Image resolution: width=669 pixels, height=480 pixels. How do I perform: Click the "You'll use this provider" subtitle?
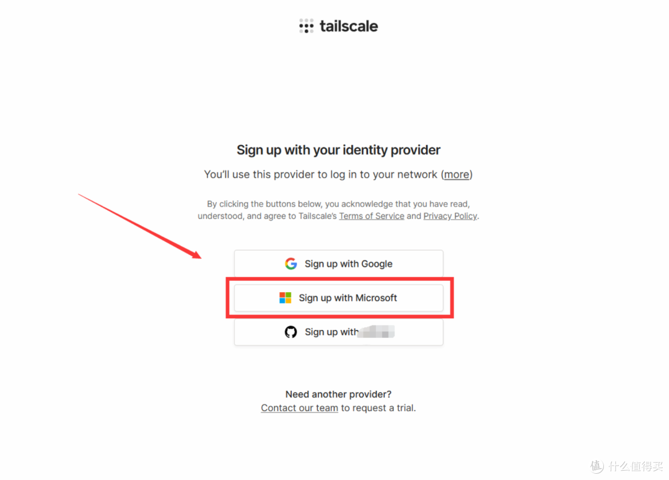coord(338,175)
